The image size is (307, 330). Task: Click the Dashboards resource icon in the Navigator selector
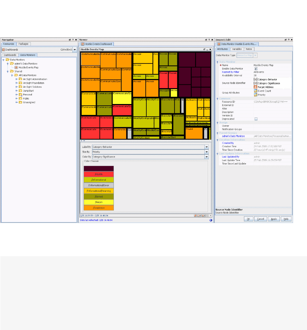point(3,50)
